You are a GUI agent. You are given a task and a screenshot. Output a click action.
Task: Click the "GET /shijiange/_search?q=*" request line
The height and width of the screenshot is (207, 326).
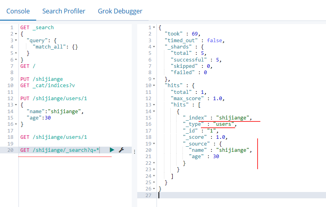pyautogui.click(x=60, y=150)
